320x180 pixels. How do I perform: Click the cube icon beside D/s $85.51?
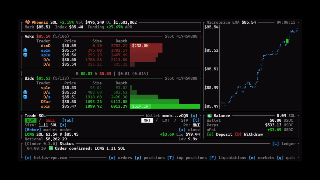coord(25,97)
